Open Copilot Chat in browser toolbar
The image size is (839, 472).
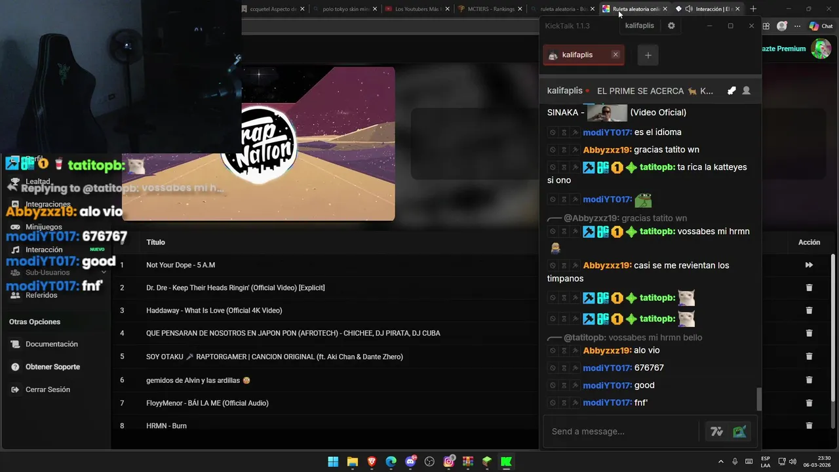[x=820, y=26]
